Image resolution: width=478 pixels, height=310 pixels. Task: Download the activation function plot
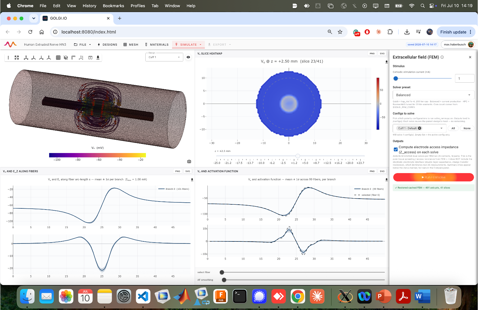[386, 180]
